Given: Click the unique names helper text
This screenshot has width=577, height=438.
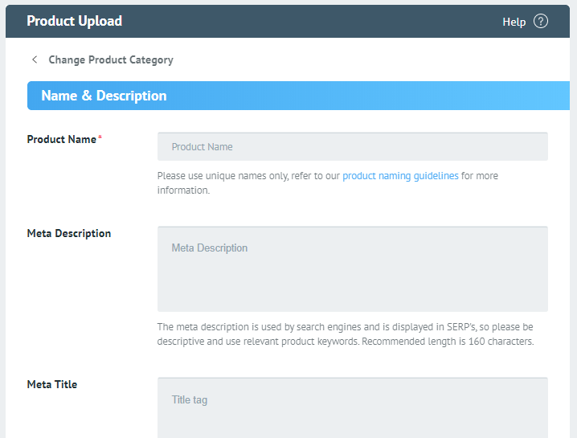Looking at the screenshot, I should [249, 175].
